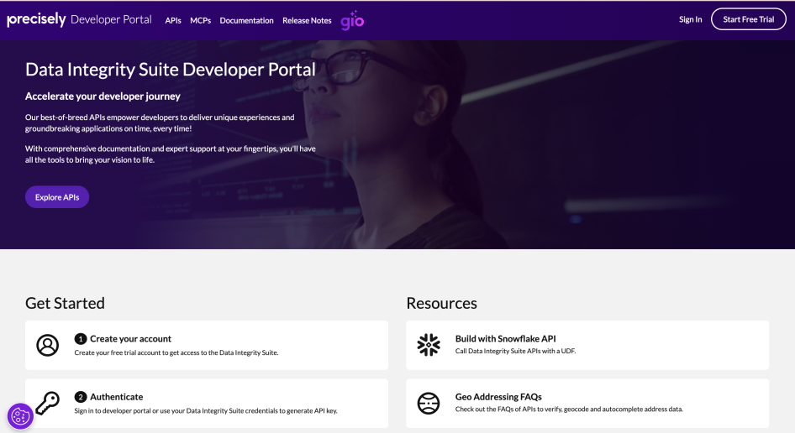Click step number 2 badge
Viewport: 795px width, 433px height.
81,397
